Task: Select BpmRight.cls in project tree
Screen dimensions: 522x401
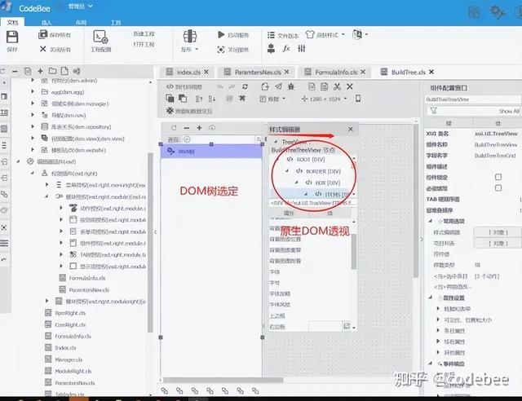Action: tap(70, 313)
